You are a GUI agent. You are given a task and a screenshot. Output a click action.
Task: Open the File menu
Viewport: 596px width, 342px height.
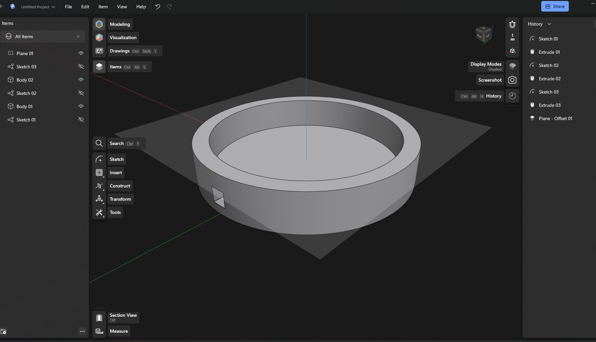68,7
